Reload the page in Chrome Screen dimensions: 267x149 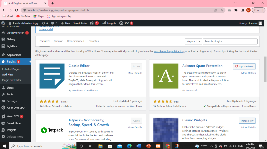pos(16,10)
